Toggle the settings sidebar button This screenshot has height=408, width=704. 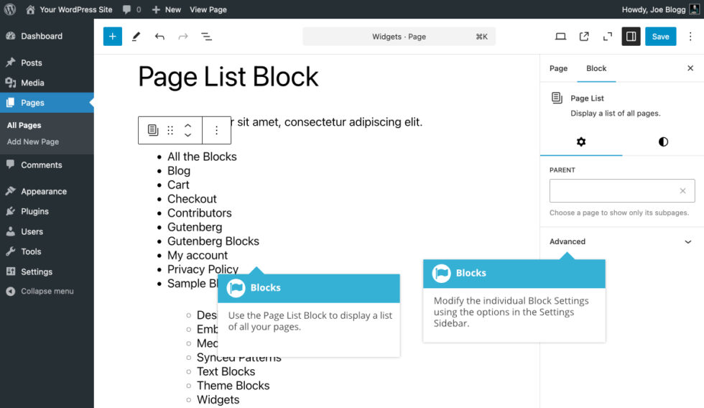[631, 37]
